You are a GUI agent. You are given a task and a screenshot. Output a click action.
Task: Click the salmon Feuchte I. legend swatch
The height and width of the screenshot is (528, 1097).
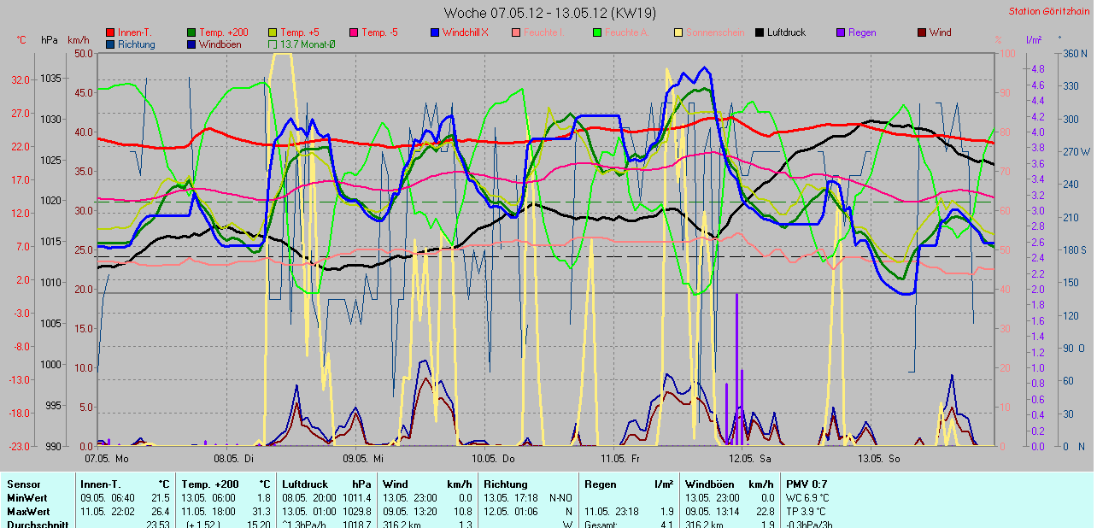[x=516, y=32]
